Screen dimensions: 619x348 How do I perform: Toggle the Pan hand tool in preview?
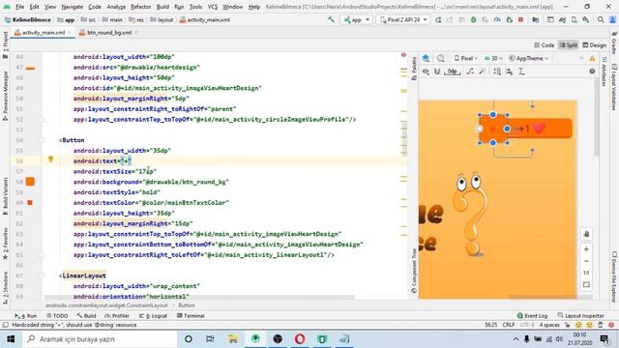tap(586, 234)
